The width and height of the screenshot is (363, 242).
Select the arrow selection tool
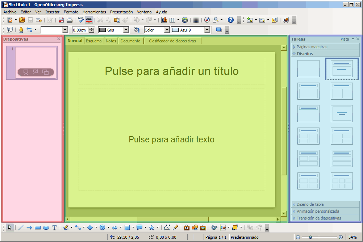pyautogui.click(x=10, y=228)
